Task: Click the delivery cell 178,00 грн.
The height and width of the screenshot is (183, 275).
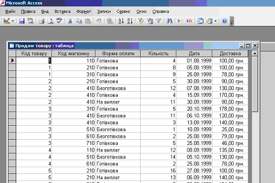Action: point(230,109)
